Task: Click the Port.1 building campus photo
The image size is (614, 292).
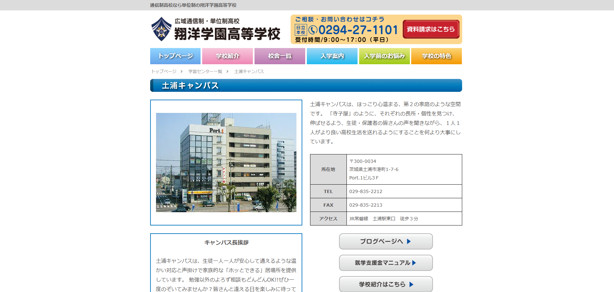Action: (x=226, y=163)
